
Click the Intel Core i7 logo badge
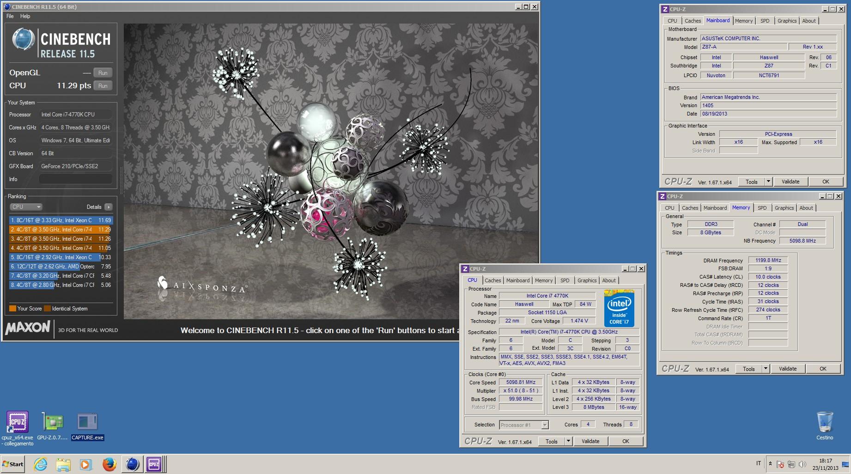619,308
